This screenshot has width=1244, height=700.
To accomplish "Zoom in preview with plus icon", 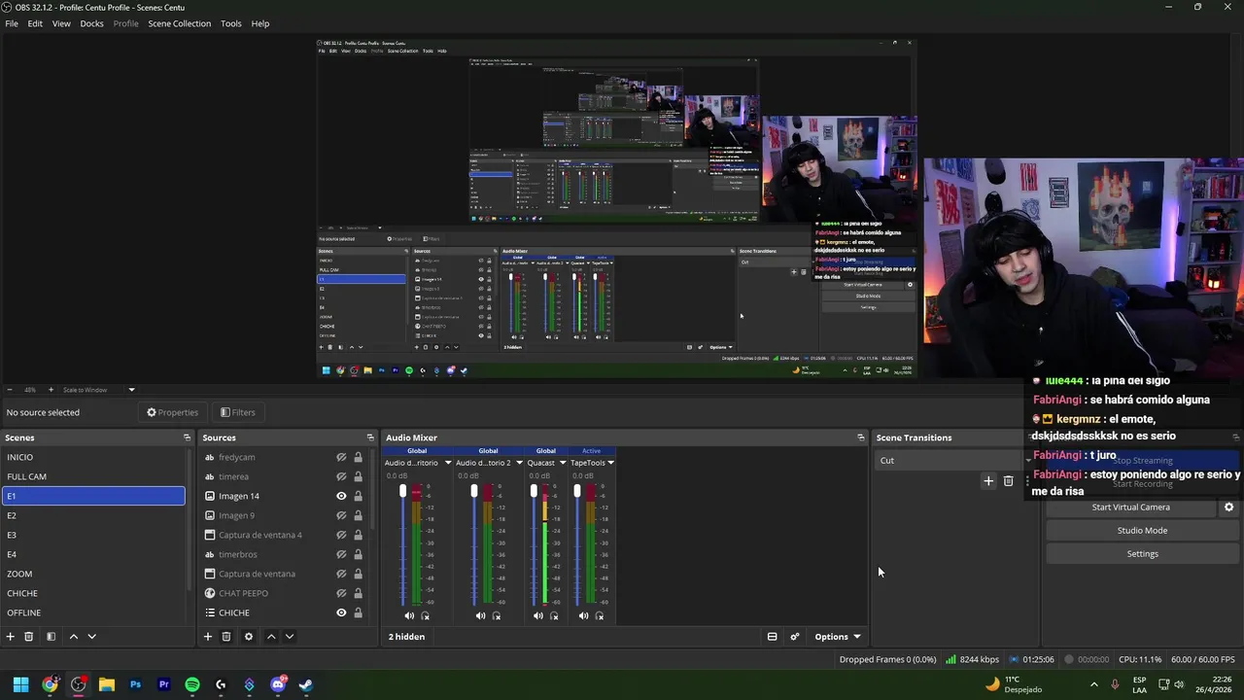I will (51, 390).
